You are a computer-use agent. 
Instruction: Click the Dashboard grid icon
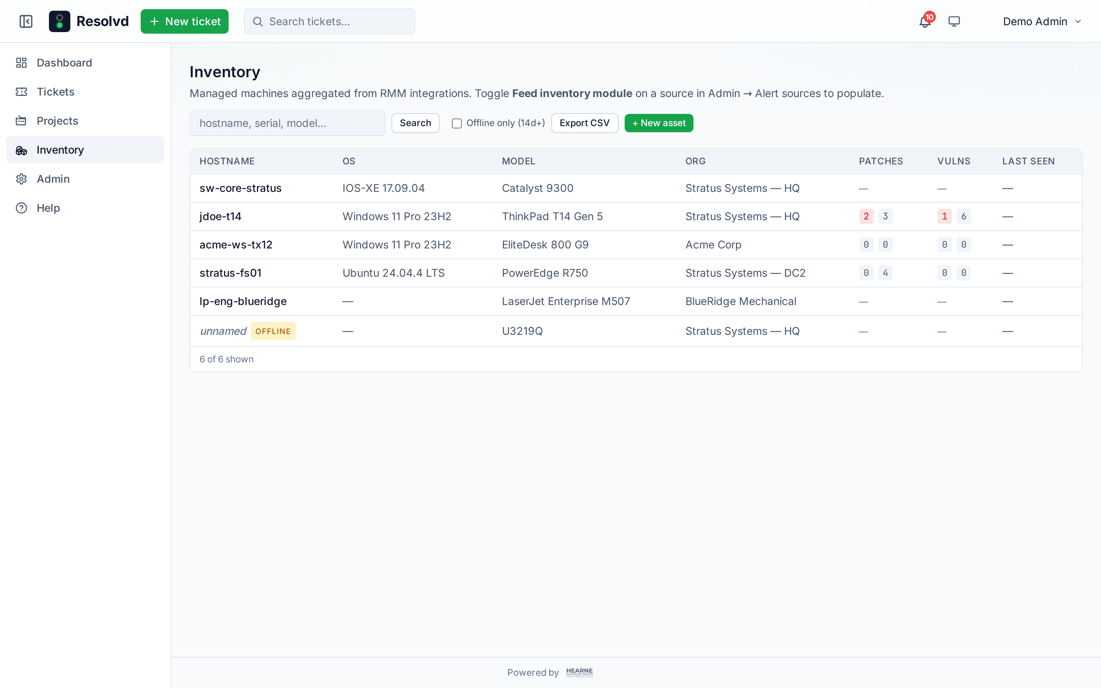click(x=21, y=63)
